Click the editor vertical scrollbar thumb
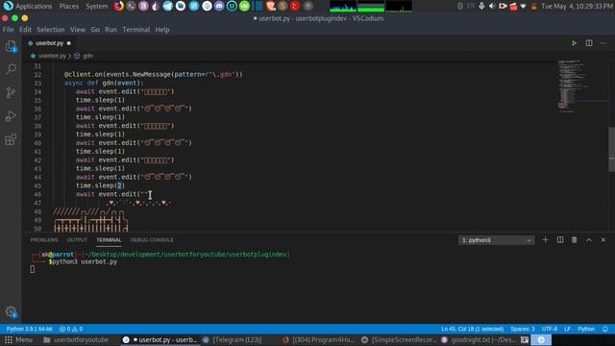 (611, 149)
